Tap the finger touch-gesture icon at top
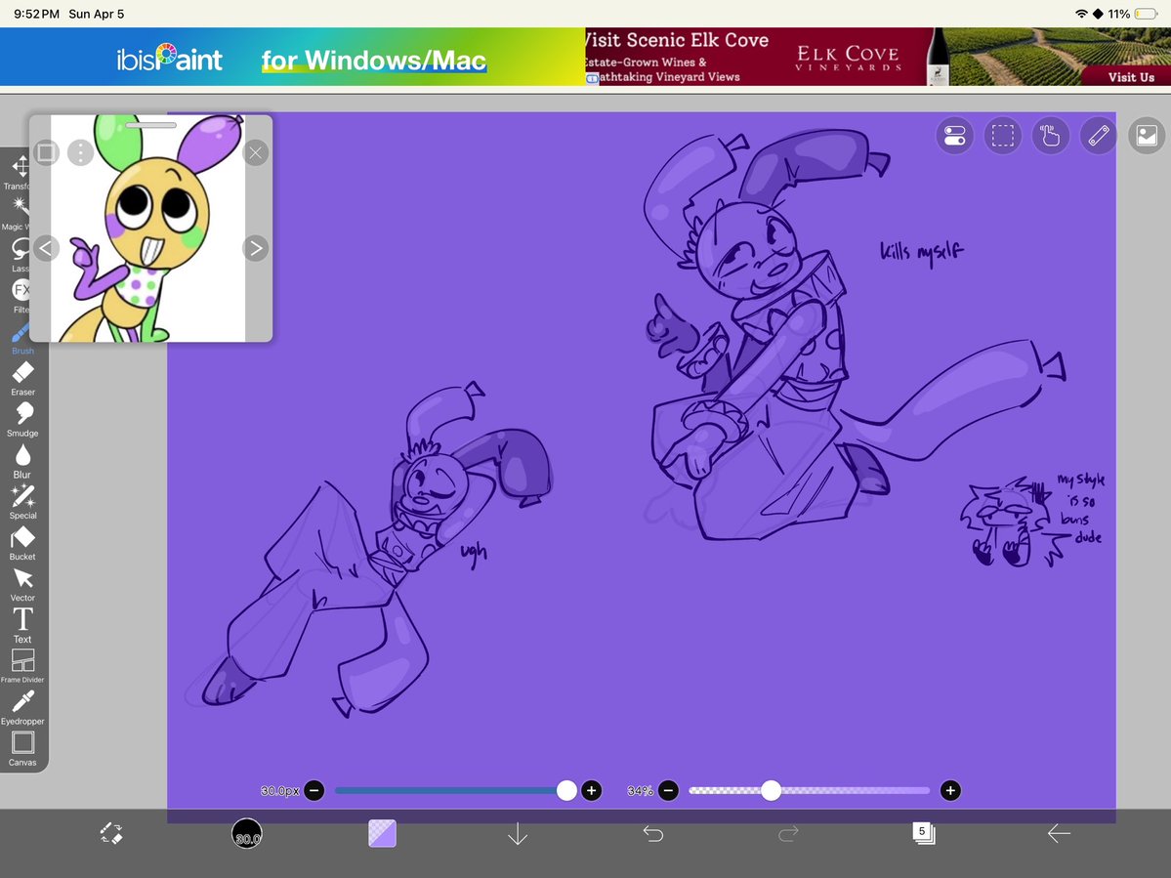This screenshot has height=878, width=1171. (1050, 136)
